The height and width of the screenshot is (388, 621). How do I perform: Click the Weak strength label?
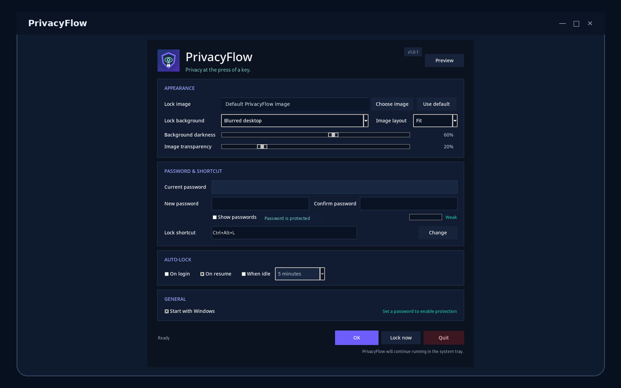[451, 217]
